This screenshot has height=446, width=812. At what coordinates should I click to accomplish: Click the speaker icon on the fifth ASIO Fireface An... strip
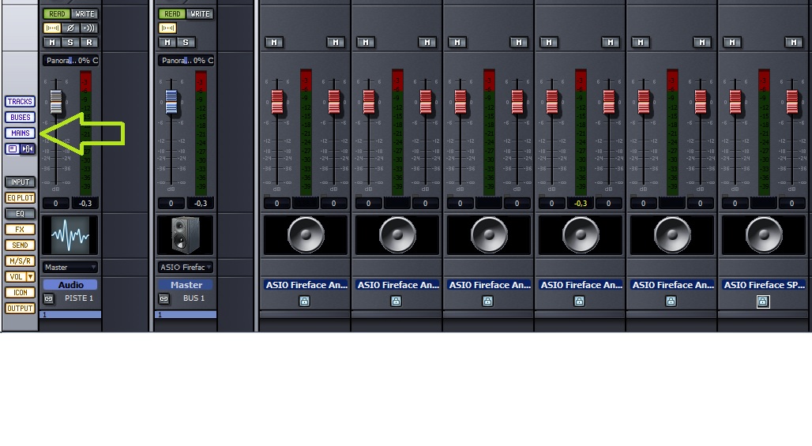point(672,235)
